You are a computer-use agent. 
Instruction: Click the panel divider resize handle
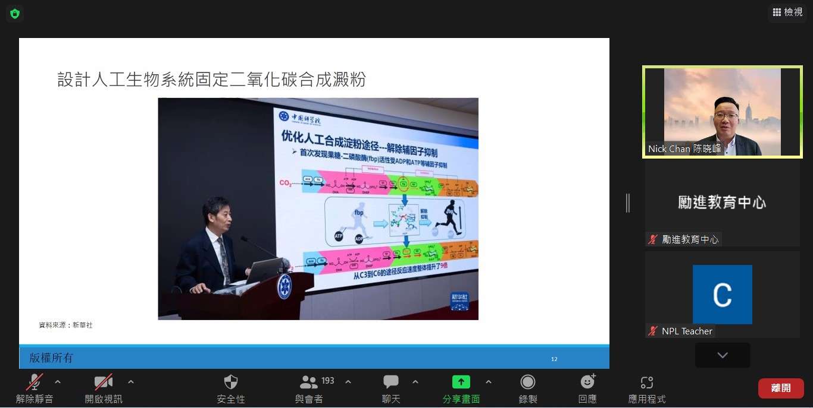pos(627,203)
